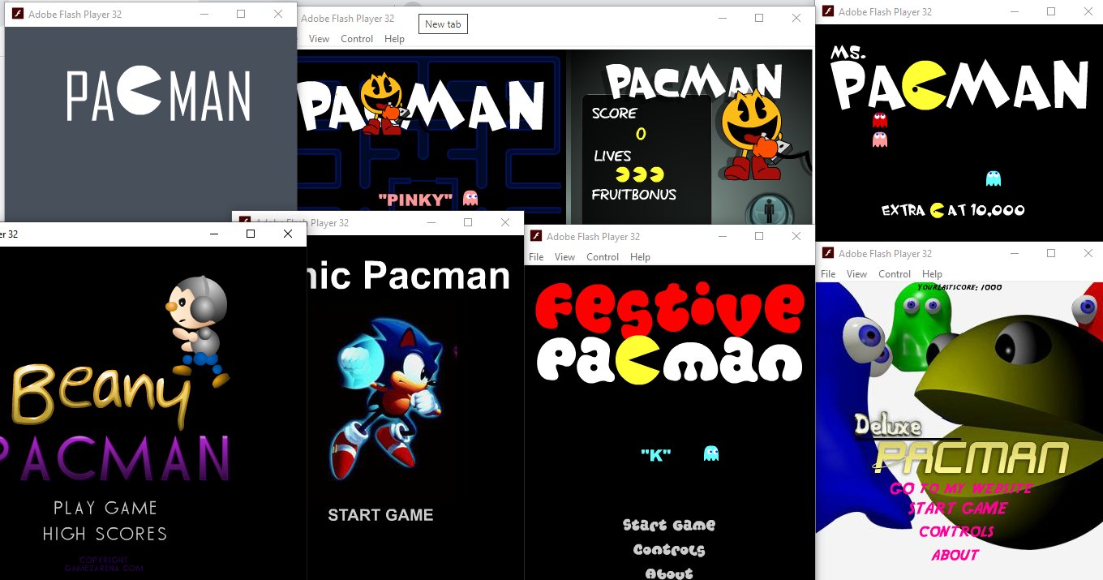Open Control menu in Festive Pacman window

pyautogui.click(x=603, y=257)
